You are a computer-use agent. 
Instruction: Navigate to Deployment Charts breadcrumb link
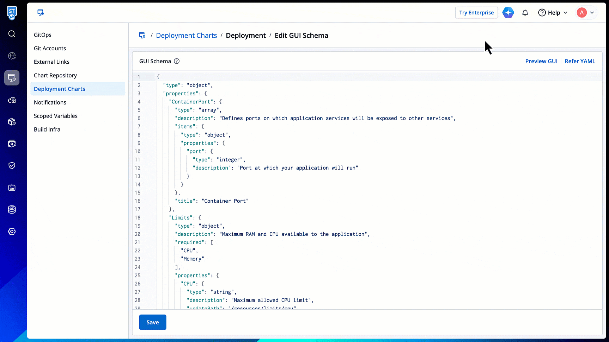click(x=187, y=36)
